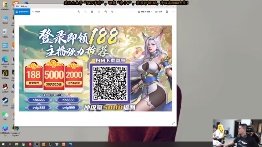
Task: Open League of Legends client in taskbar
Action: coord(50,144)
